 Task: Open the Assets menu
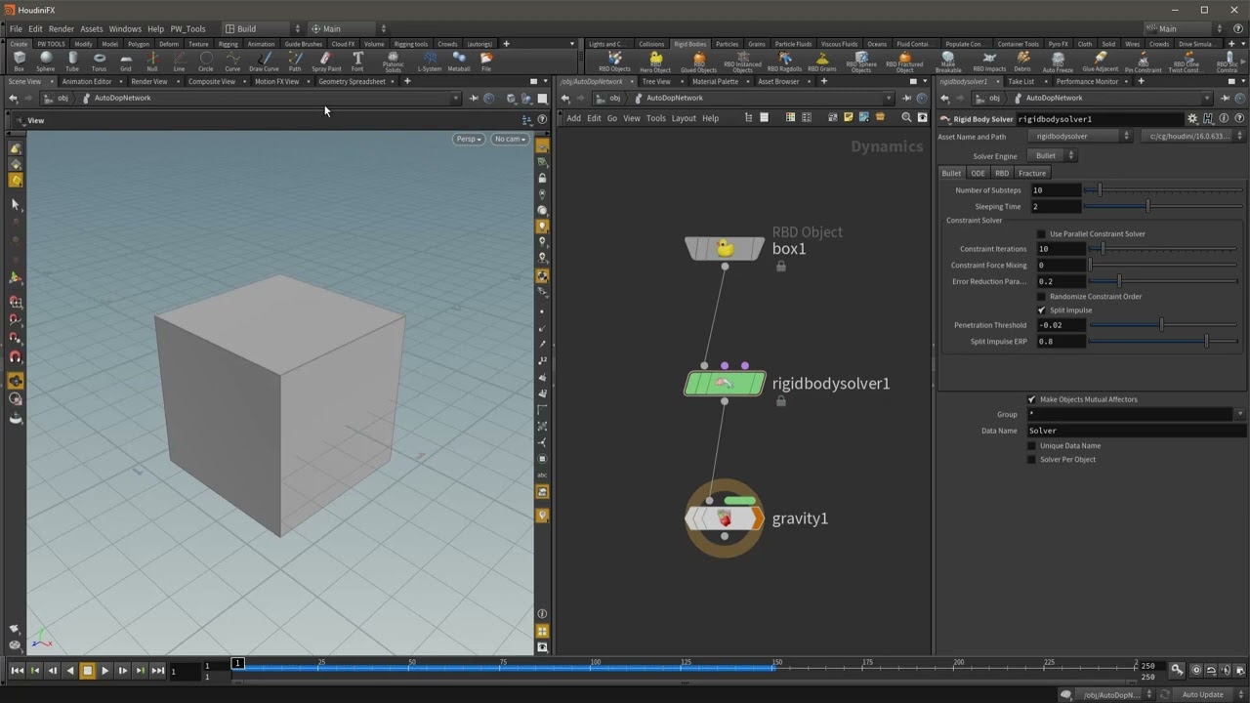[x=91, y=29]
